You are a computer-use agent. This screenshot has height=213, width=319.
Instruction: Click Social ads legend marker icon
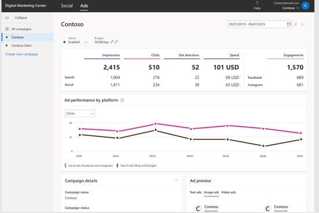click(x=66, y=165)
